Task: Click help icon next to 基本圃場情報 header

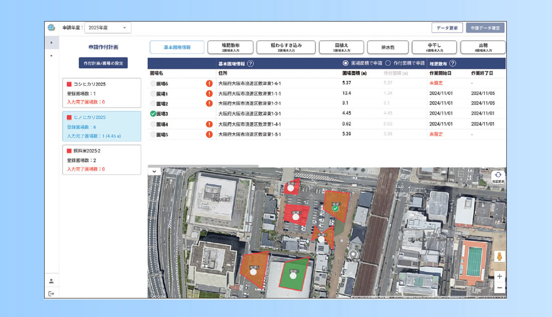Action: (250, 64)
